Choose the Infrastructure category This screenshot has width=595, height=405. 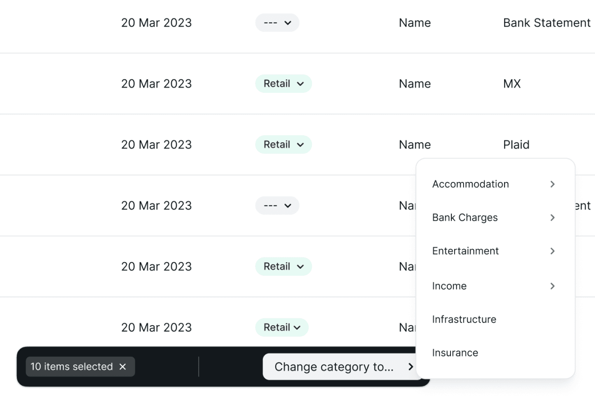point(464,319)
